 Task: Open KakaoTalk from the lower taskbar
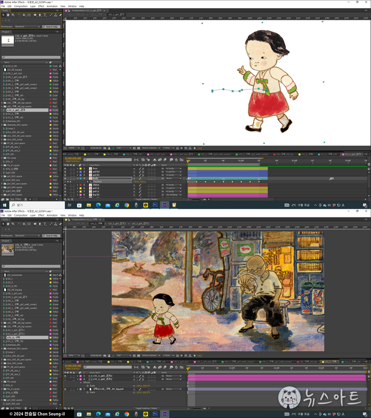point(146,414)
